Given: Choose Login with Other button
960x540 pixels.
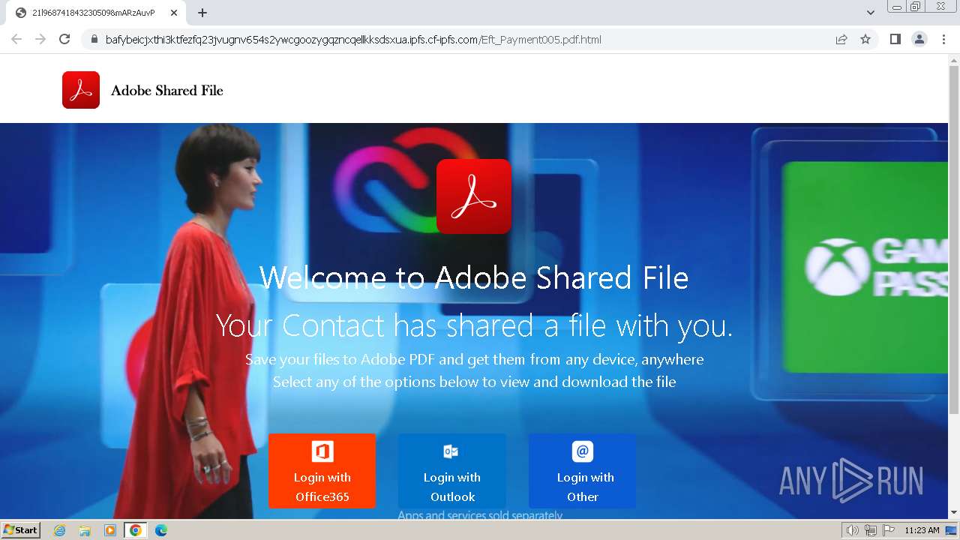Looking at the screenshot, I should (x=583, y=471).
